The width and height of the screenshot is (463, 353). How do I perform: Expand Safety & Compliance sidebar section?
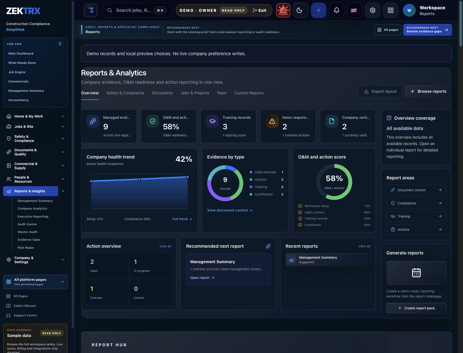coord(35,139)
